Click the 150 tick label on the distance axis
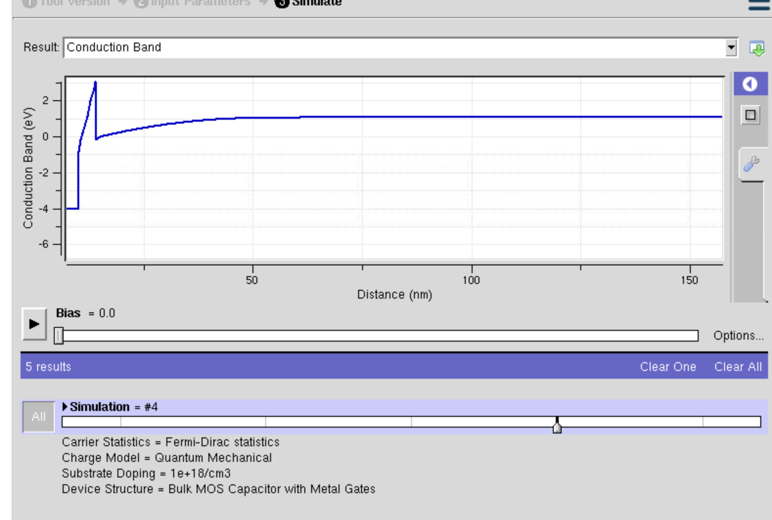 689,280
